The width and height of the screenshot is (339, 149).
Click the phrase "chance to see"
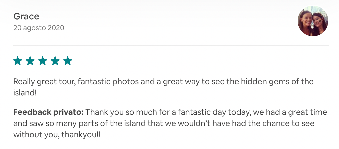pyautogui.click(x=289, y=123)
